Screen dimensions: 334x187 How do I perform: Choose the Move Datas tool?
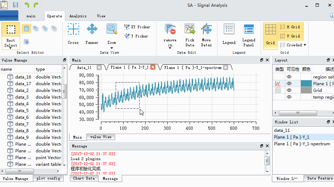point(207,35)
